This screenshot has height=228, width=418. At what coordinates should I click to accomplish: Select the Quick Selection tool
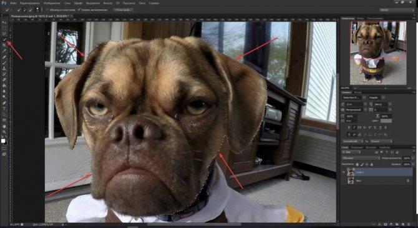(4, 39)
